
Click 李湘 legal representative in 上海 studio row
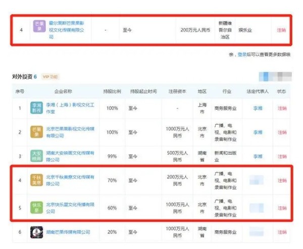[258, 108]
